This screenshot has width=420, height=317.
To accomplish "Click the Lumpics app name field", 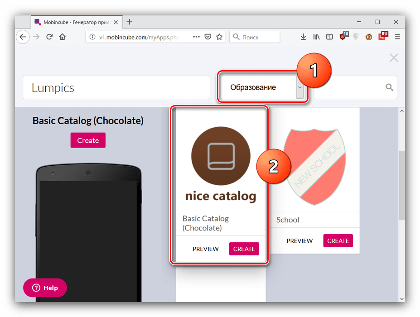I will (116, 87).
